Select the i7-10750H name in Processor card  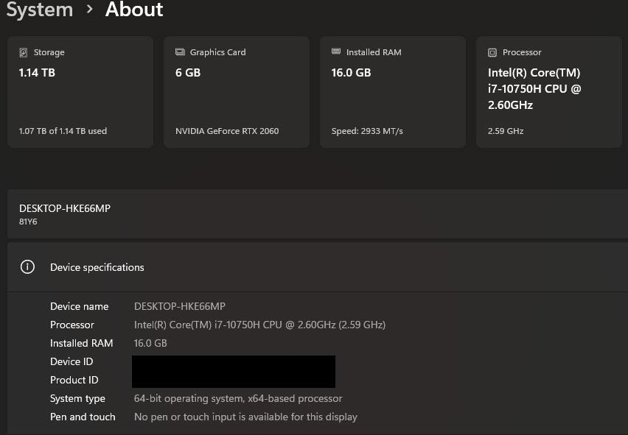[534, 89]
